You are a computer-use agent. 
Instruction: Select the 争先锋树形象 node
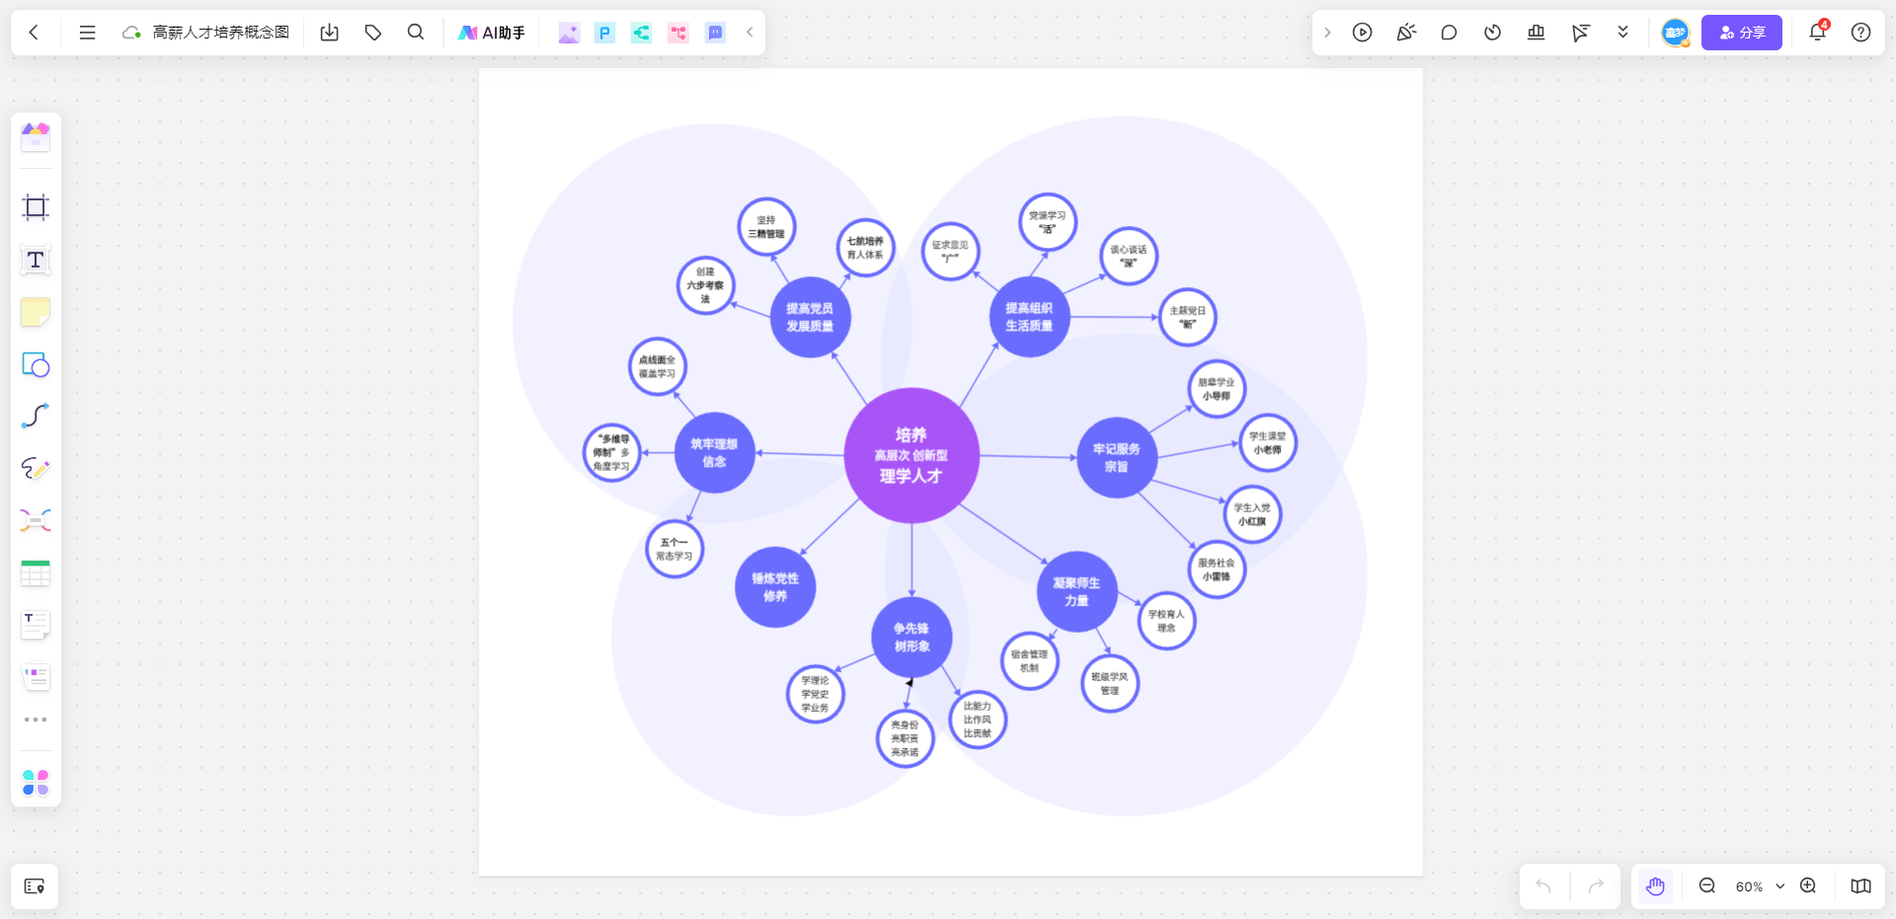(x=911, y=637)
